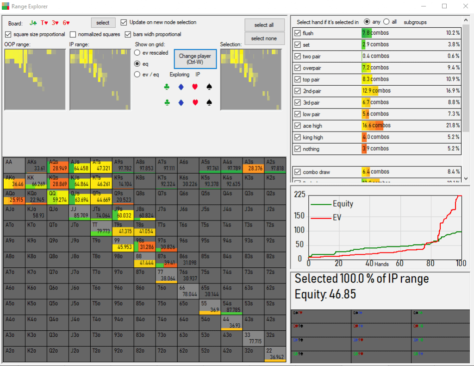
Task: Click the red heart icon in the upper suit row
Action: point(195,87)
